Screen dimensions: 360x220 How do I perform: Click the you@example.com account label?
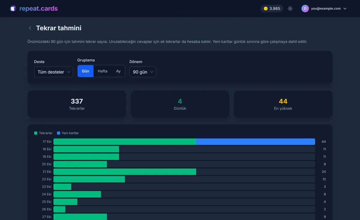click(326, 9)
